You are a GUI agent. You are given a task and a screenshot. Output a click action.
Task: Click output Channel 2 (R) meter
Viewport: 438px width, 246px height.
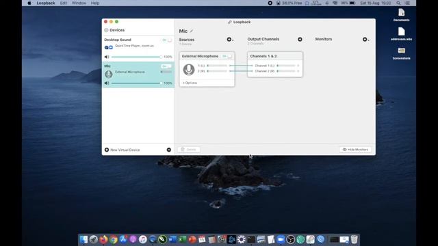pos(286,71)
